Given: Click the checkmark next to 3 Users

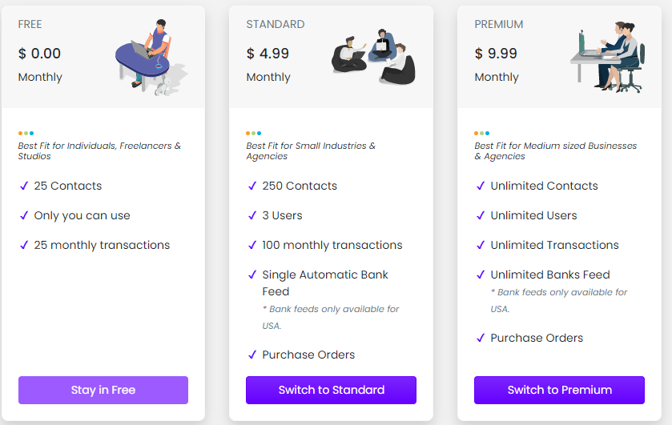Looking at the screenshot, I should click(x=252, y=215).
